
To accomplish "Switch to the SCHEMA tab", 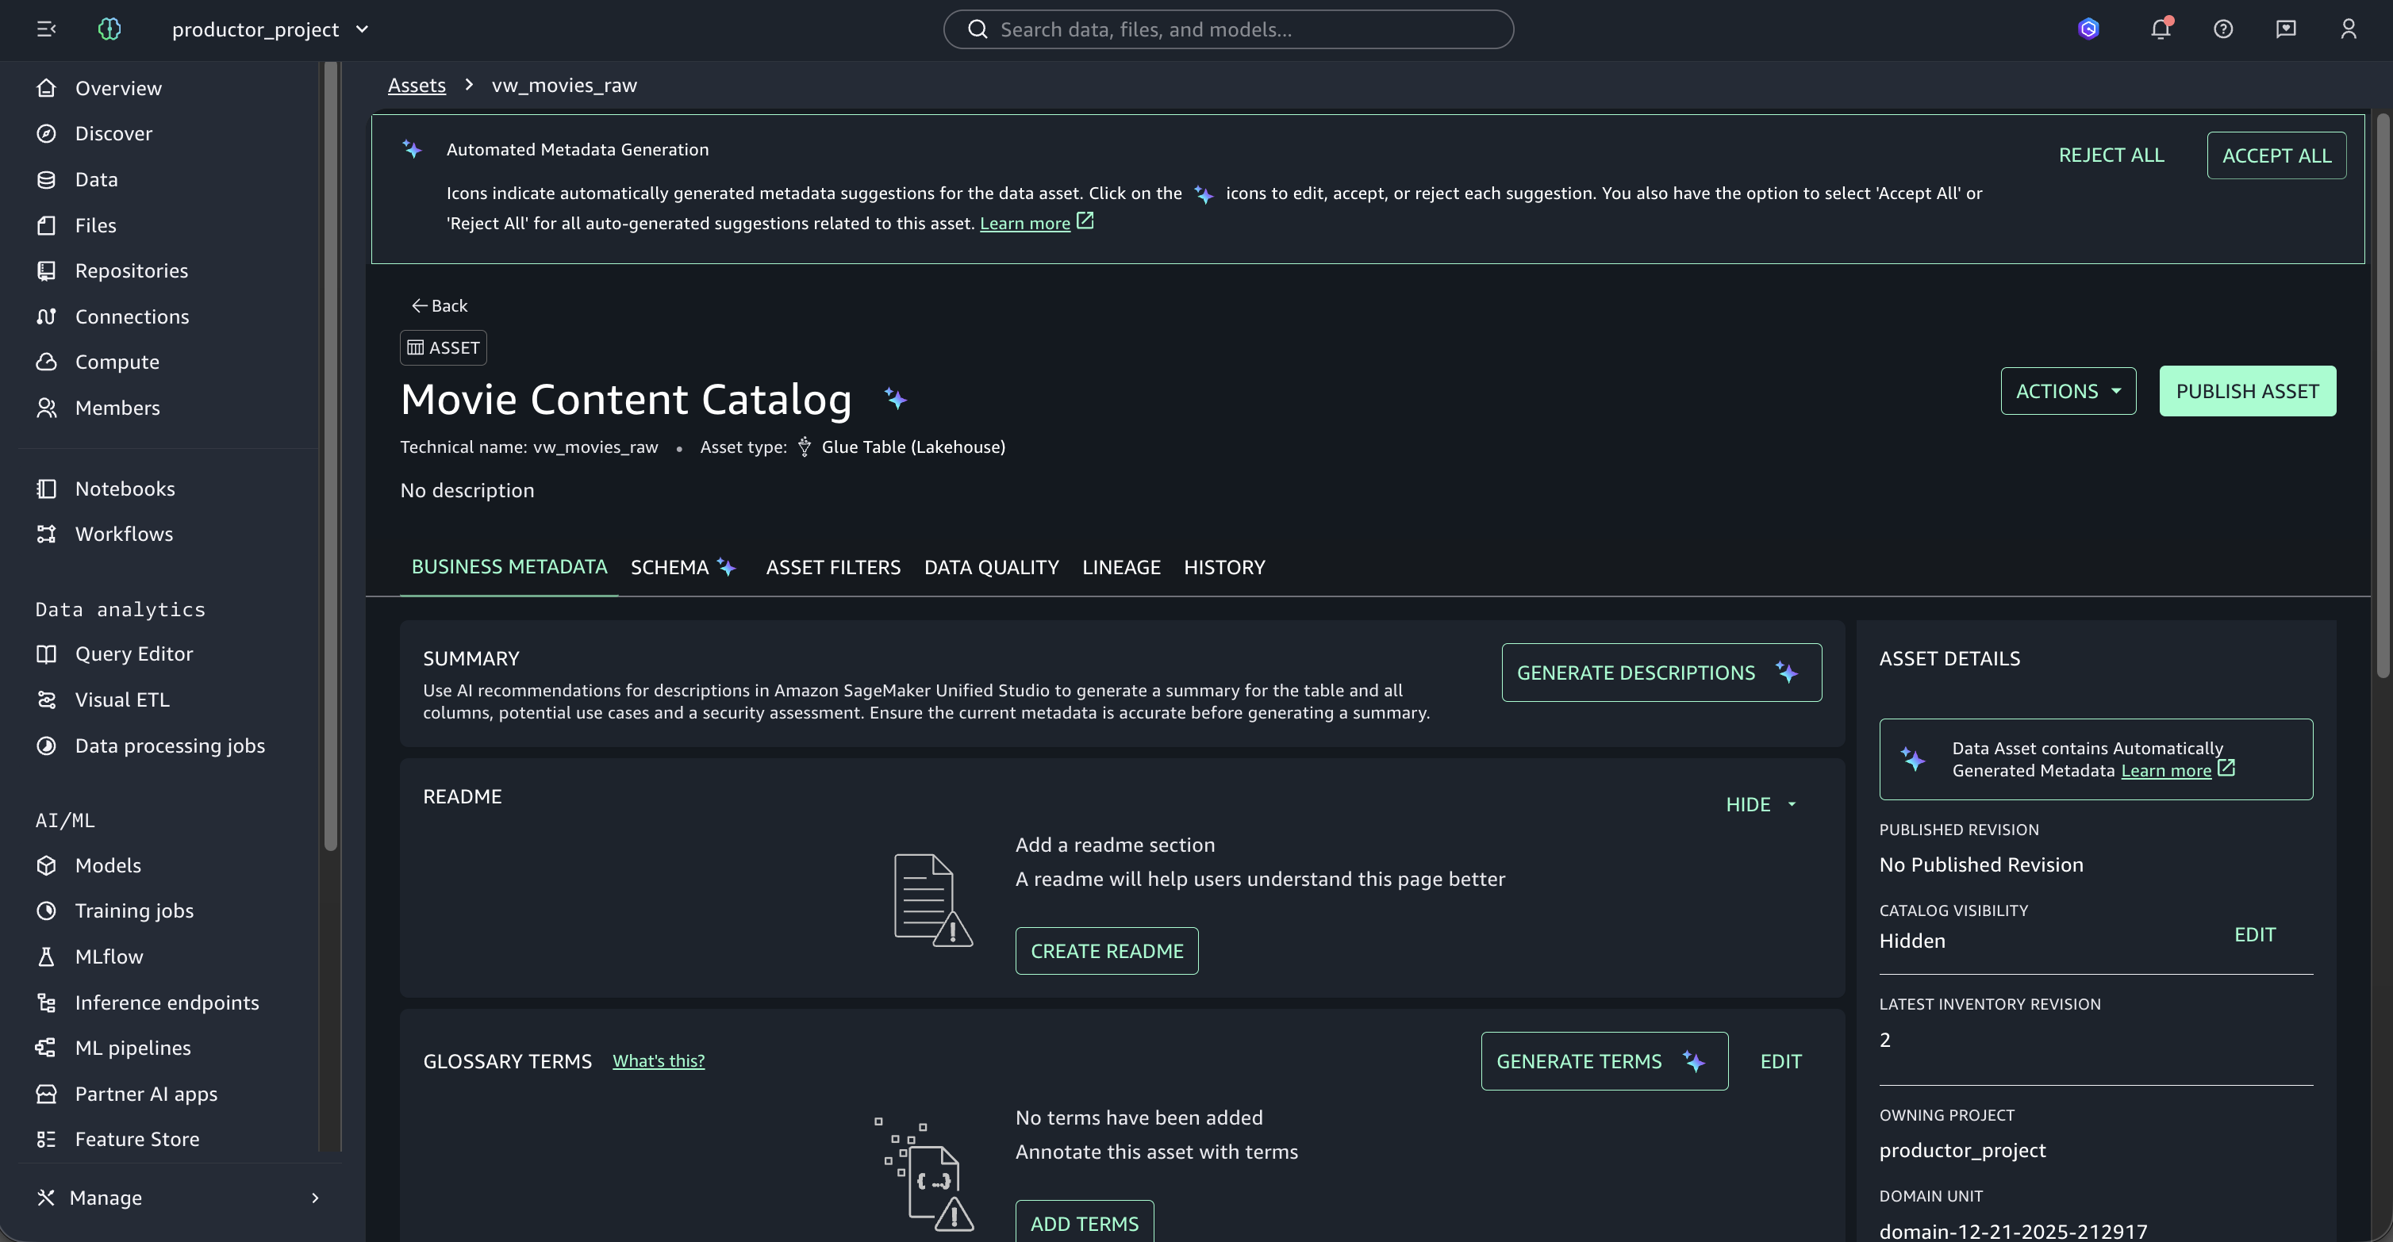I will [x=683, y=567].
